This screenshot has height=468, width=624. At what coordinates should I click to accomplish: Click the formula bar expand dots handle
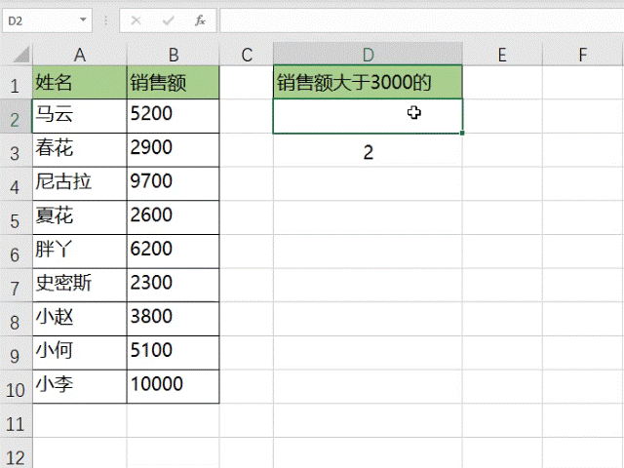click(106, 20)
